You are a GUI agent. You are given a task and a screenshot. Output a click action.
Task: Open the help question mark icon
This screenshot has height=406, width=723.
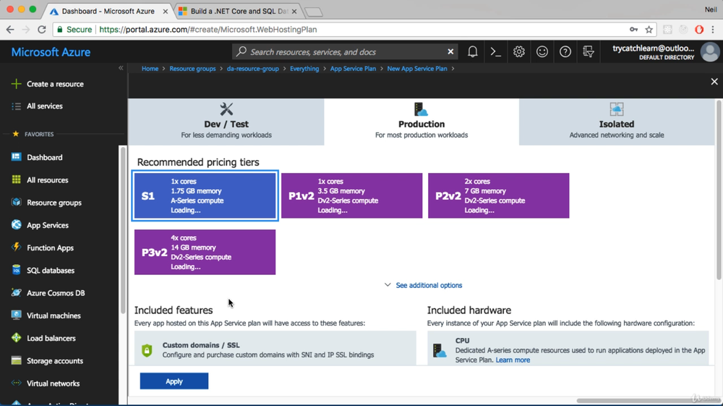point(565,51)
